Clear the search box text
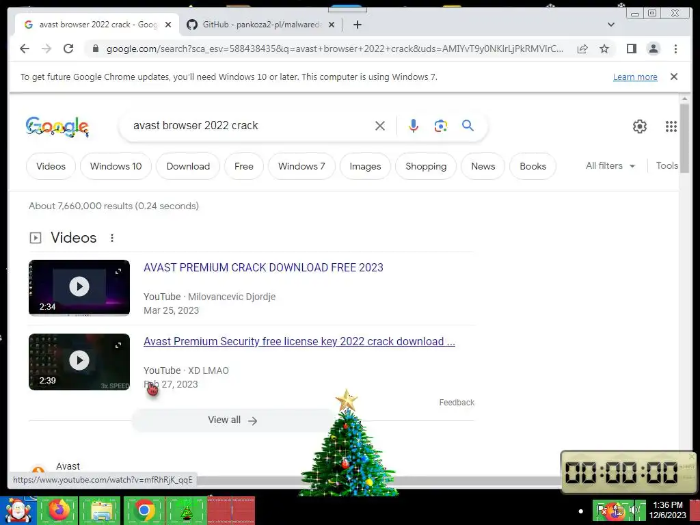The width and height of the screenshot is (700, 525). point(380,126)
